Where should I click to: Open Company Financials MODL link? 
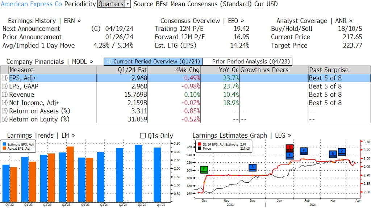[x=50, y=62]
